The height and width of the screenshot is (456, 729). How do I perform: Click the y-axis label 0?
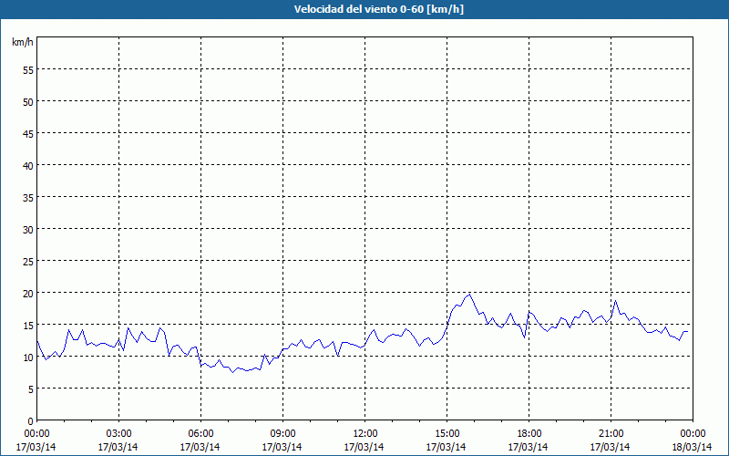point(31,421)
